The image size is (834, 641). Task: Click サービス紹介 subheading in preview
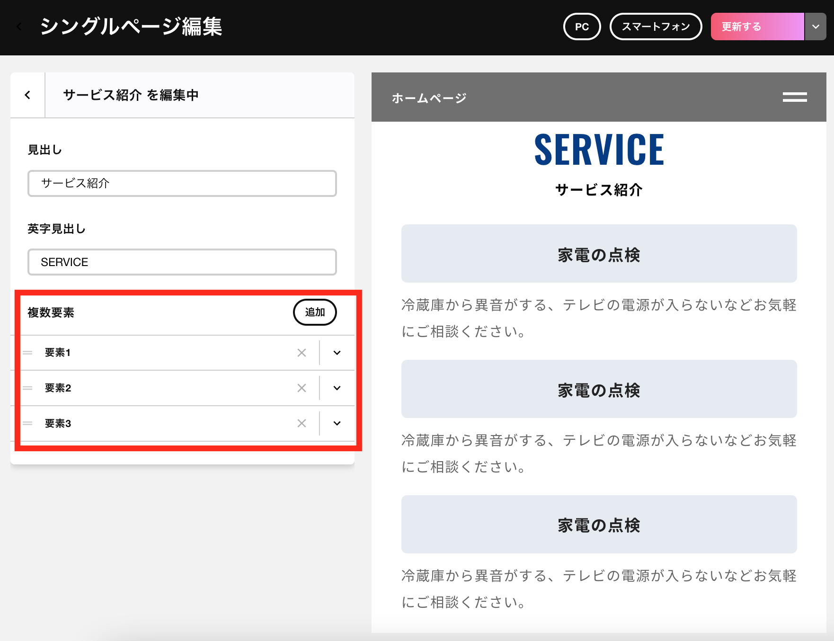(x=599, y=190)
